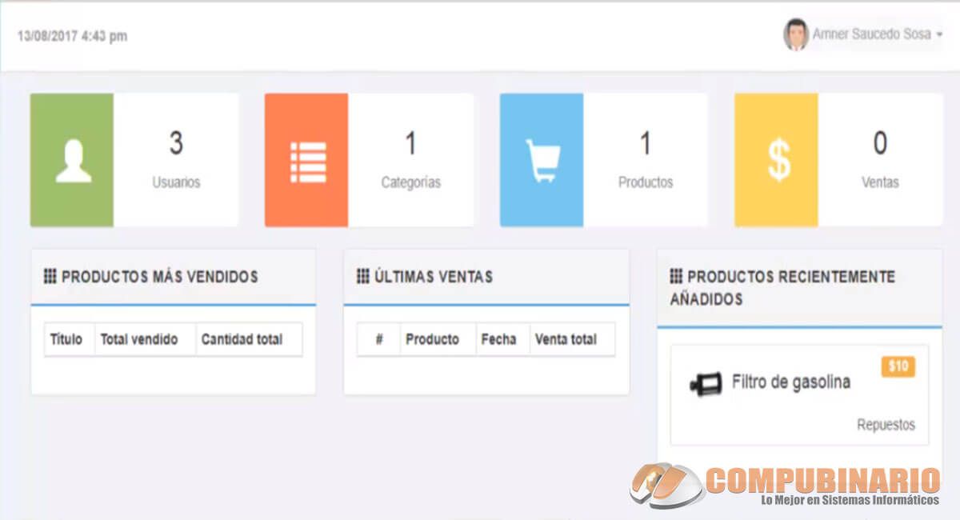Viewport: 960px width, 520px height.
Task: Click the Filtro de gasolina product link
Action: [790, 382]
